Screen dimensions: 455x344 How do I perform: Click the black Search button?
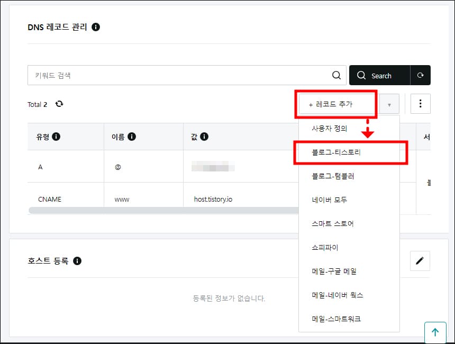click(x=382, y=75)
